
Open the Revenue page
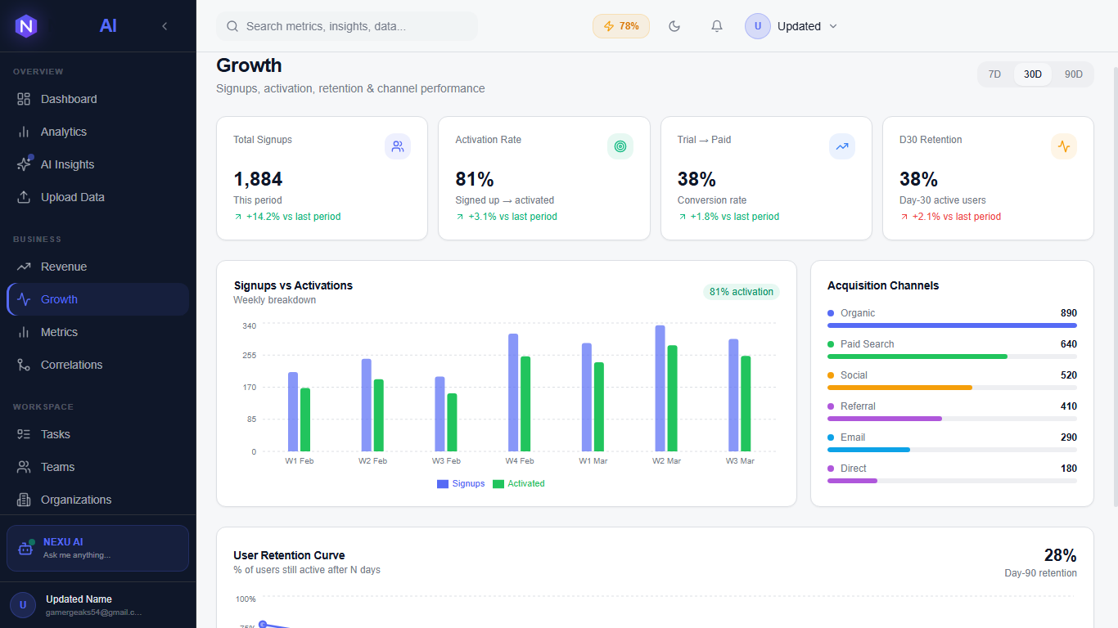point(65,266)
